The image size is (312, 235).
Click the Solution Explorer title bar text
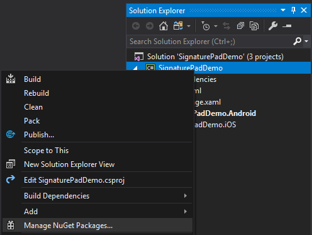[157, 11]
